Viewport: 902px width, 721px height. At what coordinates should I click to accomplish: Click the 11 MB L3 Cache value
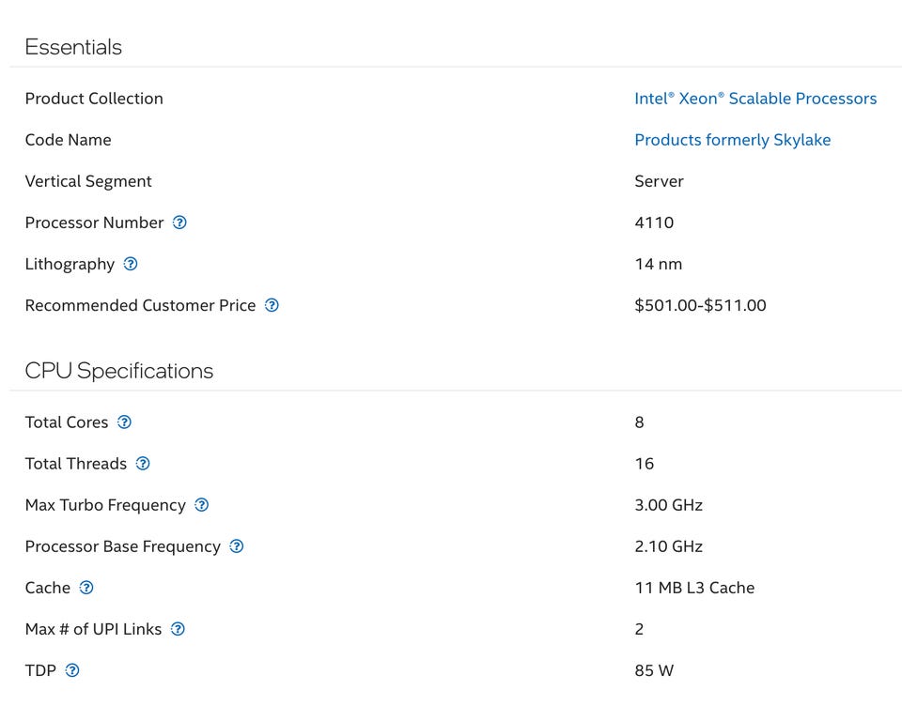pos(694,588)
